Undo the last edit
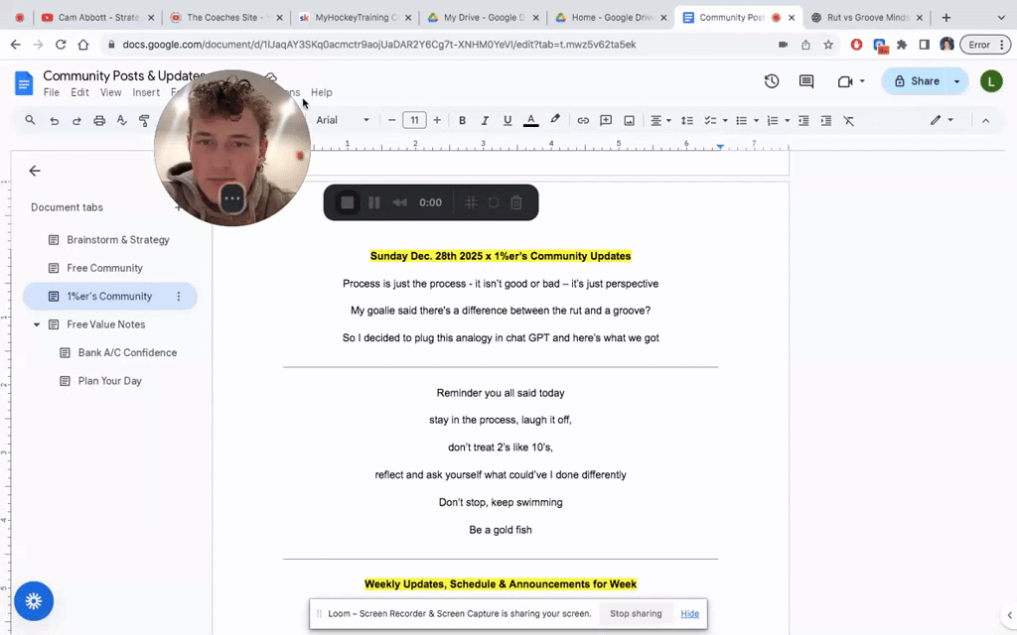This screenshot has height=635, width=1017. pyautogui.click(x=54, y=120)
